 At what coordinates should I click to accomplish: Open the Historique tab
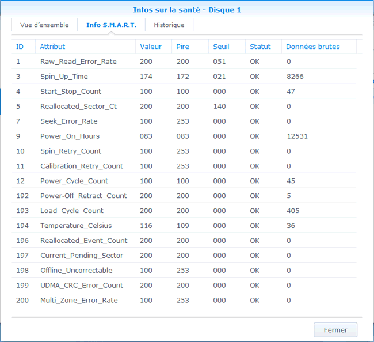169,25
